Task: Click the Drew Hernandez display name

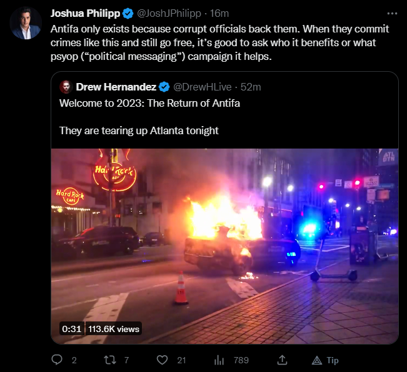Action: point(116,87)
